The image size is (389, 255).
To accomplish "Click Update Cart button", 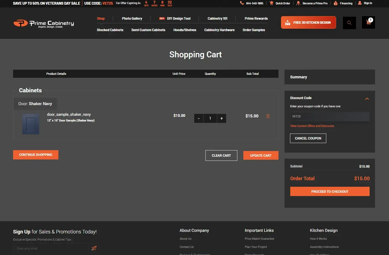I will pyautogui.click(x=261, y=155).
